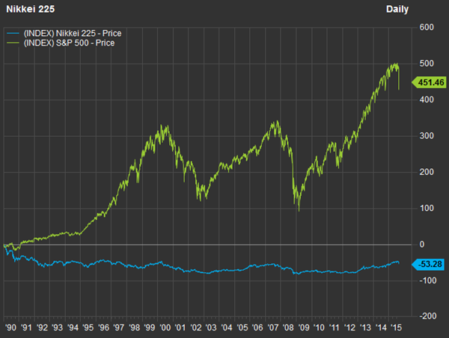
Task: Click the 300 y-axis label
Action: [x=427, y=135]
